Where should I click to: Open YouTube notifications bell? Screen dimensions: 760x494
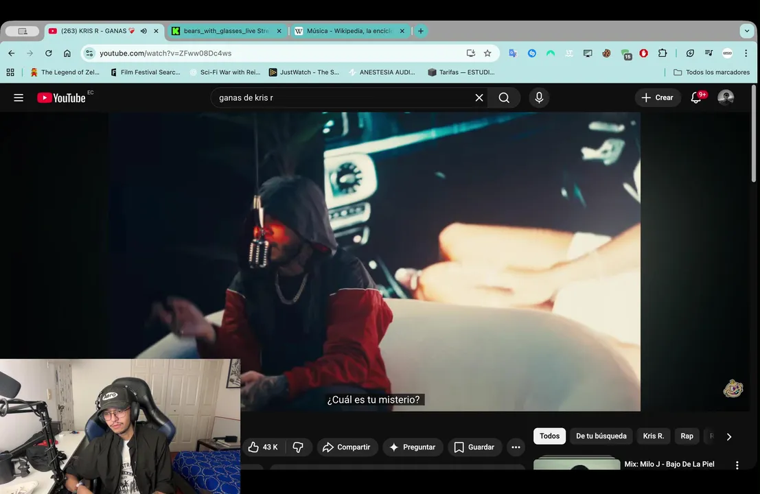point(696,98)
